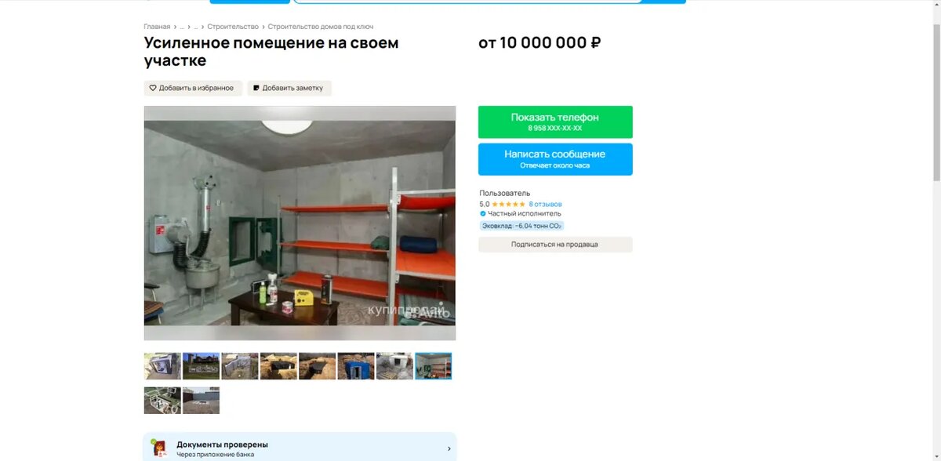Viewport: 941px width, 461px height.
Task: Click the Написать сообщение button
Action: coord(555,159)
